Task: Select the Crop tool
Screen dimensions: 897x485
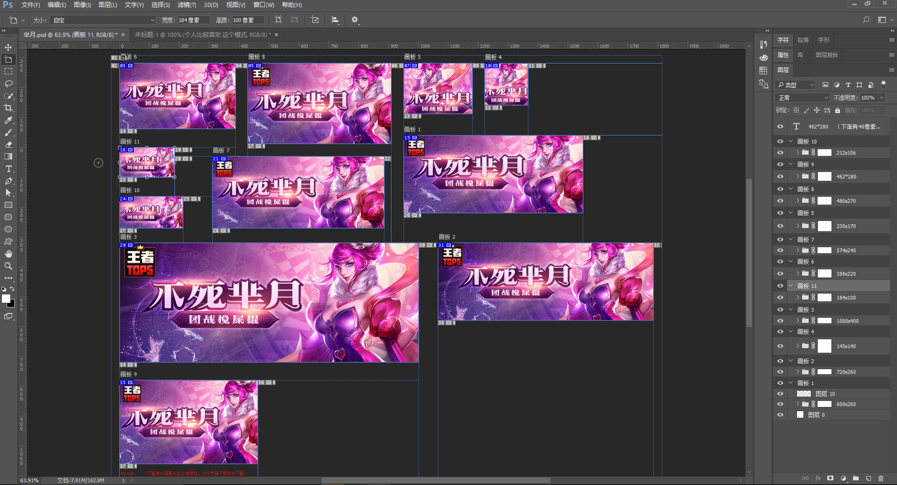Action: pos(8,108)
